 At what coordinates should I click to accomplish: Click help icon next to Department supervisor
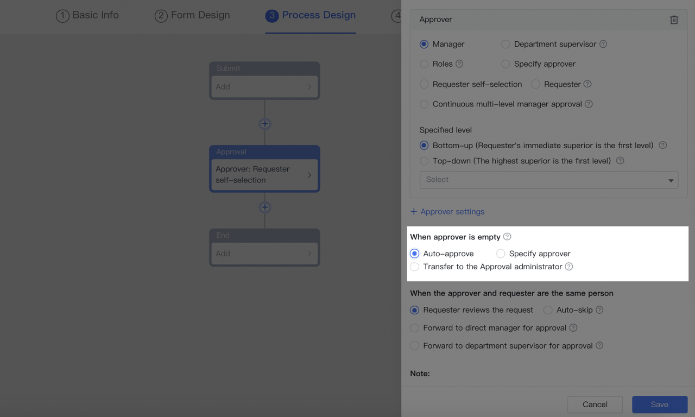(603, 44)
